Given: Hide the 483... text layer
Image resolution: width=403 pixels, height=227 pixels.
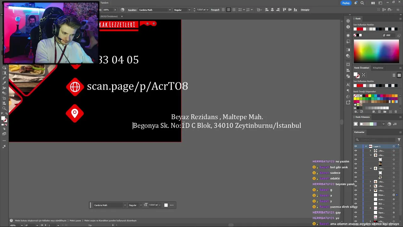Looking at the screenshot, I should (356, 204).
